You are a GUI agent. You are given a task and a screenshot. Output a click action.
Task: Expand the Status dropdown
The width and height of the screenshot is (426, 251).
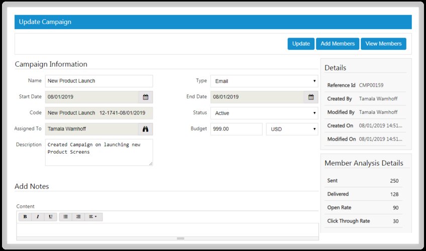(264, 113)
